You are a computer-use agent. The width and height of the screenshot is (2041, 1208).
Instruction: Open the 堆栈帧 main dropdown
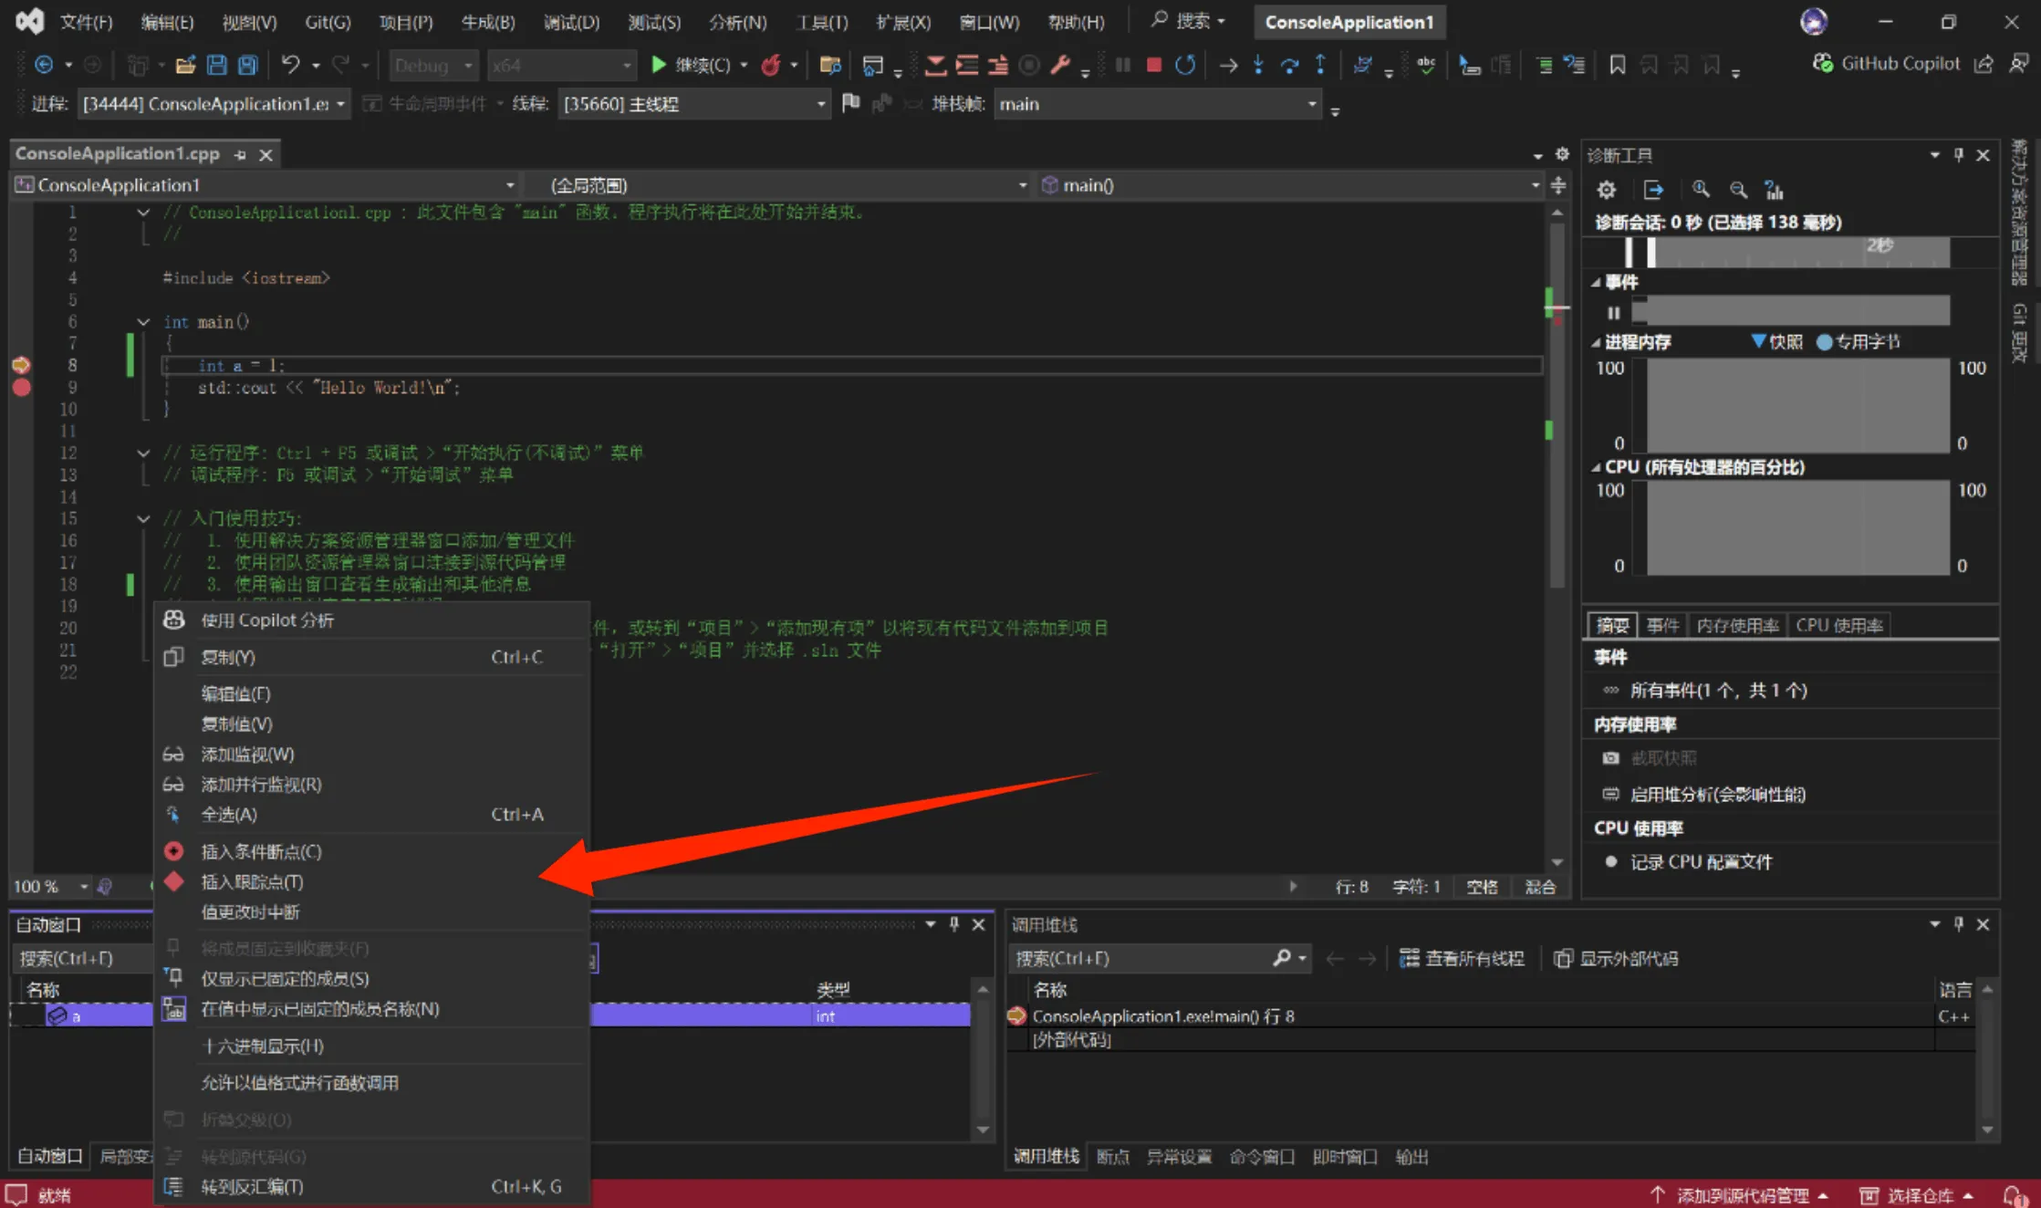click(x=1312, y=104)
